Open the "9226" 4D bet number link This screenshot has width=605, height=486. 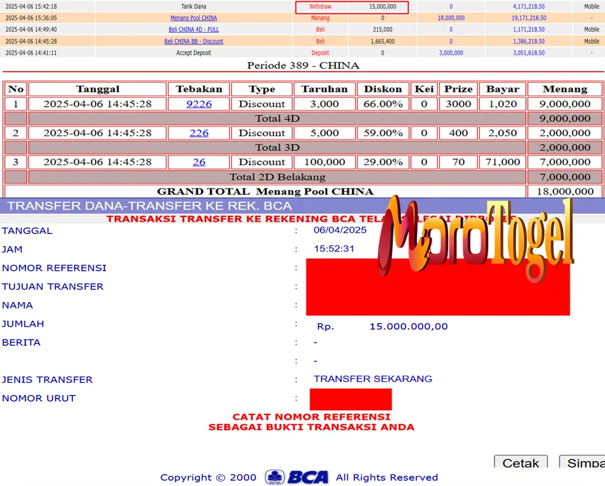click(199, 103)
